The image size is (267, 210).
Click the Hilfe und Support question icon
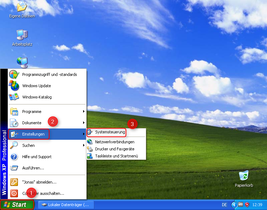14,157
